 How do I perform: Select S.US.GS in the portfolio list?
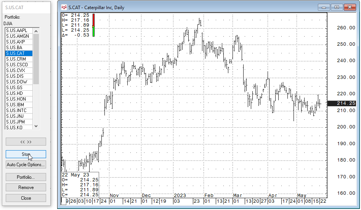19,88
